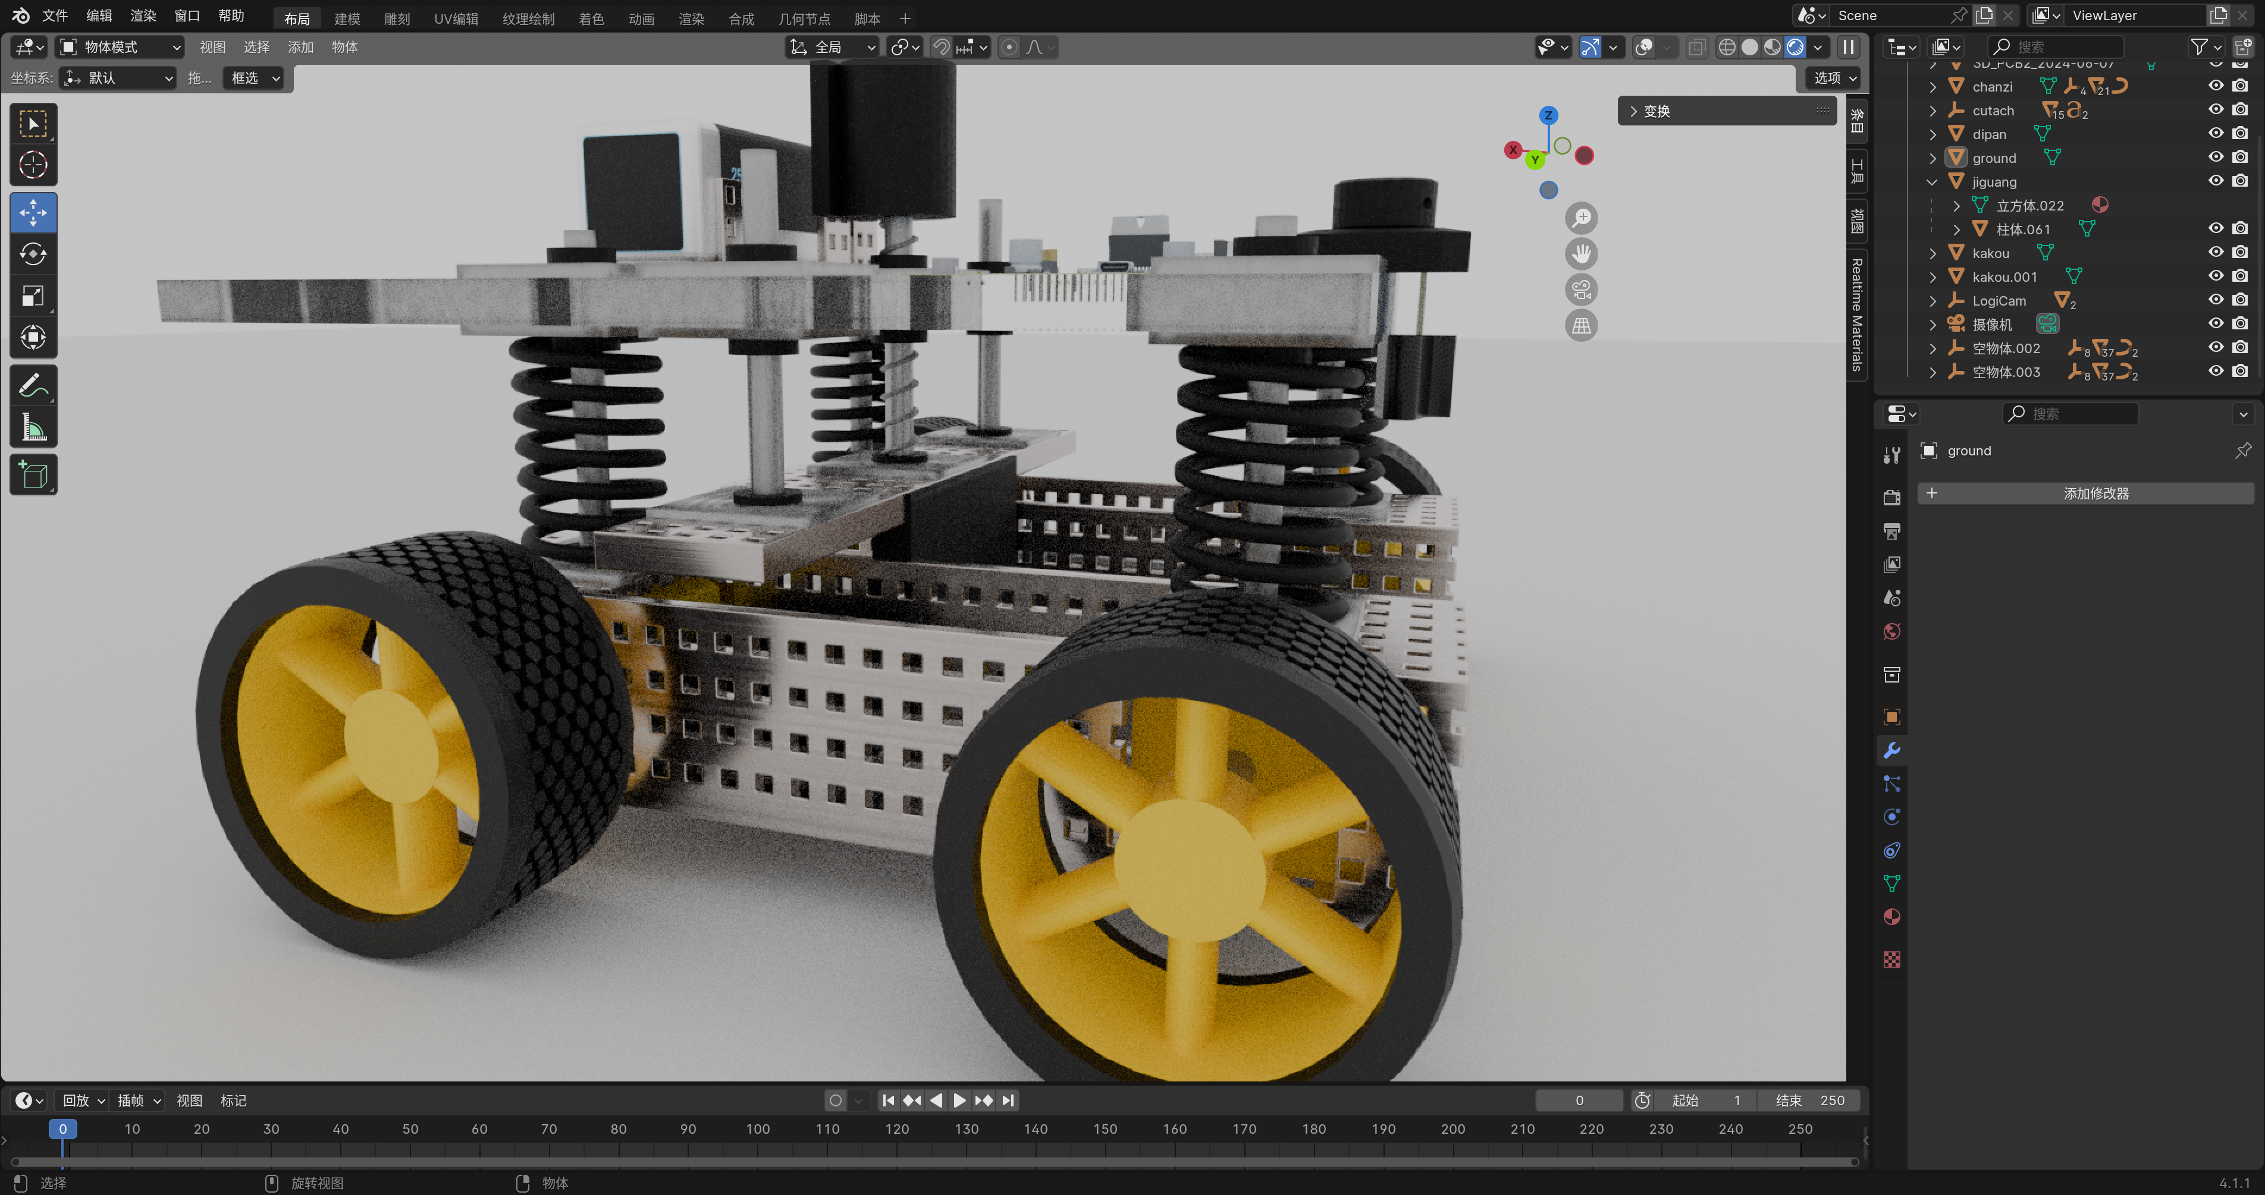Select the Move tool in the toolbar
2265x1195 pixels.
(33, 213)
